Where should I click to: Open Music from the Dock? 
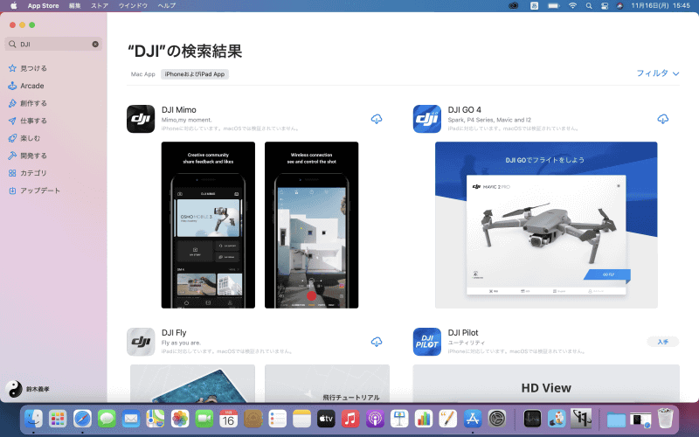pyautogui.click(x=350, y=419)
